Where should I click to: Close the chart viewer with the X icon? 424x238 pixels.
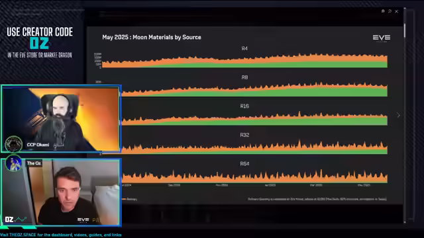click(x=396, y=11)
